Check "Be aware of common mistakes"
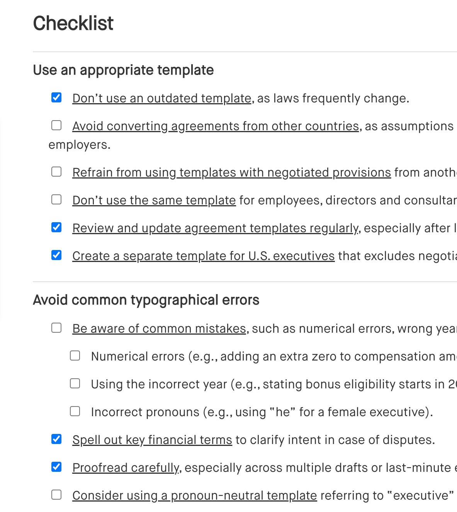 click(56, 328)
